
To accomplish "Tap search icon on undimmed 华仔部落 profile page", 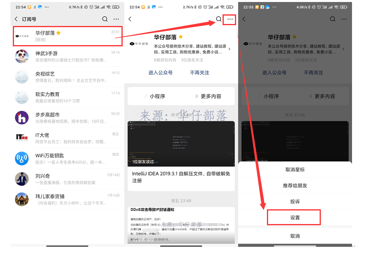I will (x=219, y=19).
